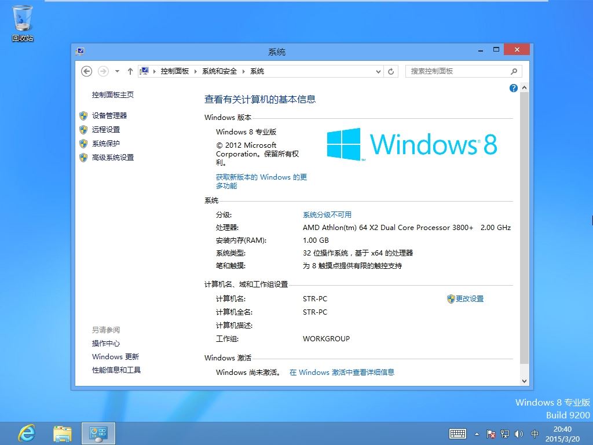Close the System window
Screen dimensions: 593x445
[x=517, y=50]
